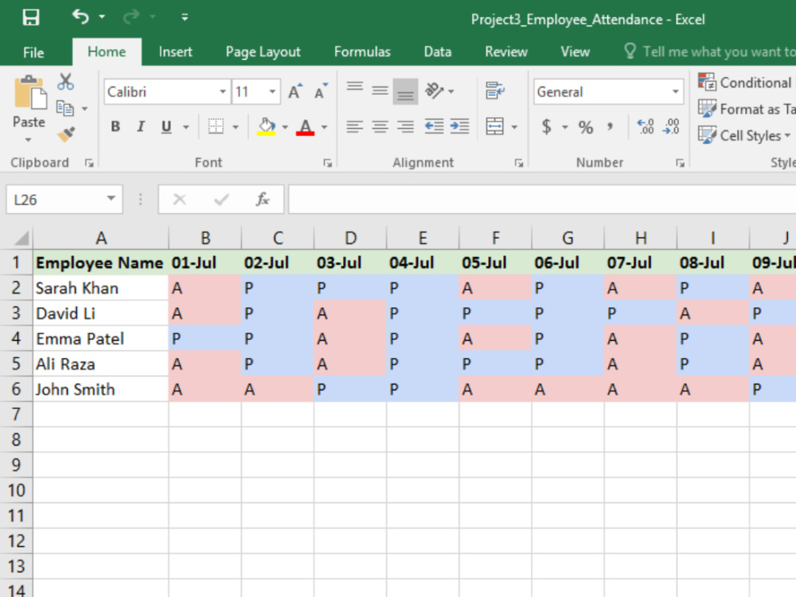Screen dimensions: 796x597
Task: Click the Percent Style icon
Action: pos(586,127)
